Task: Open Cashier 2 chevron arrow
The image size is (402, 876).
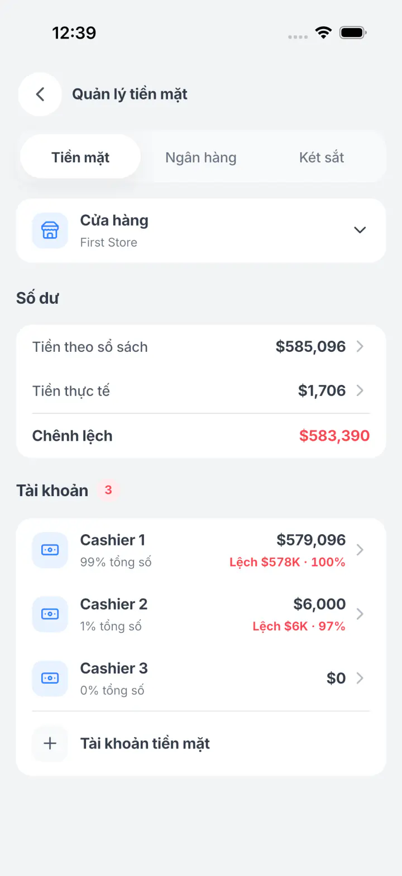Action: (x=360, y=614)
